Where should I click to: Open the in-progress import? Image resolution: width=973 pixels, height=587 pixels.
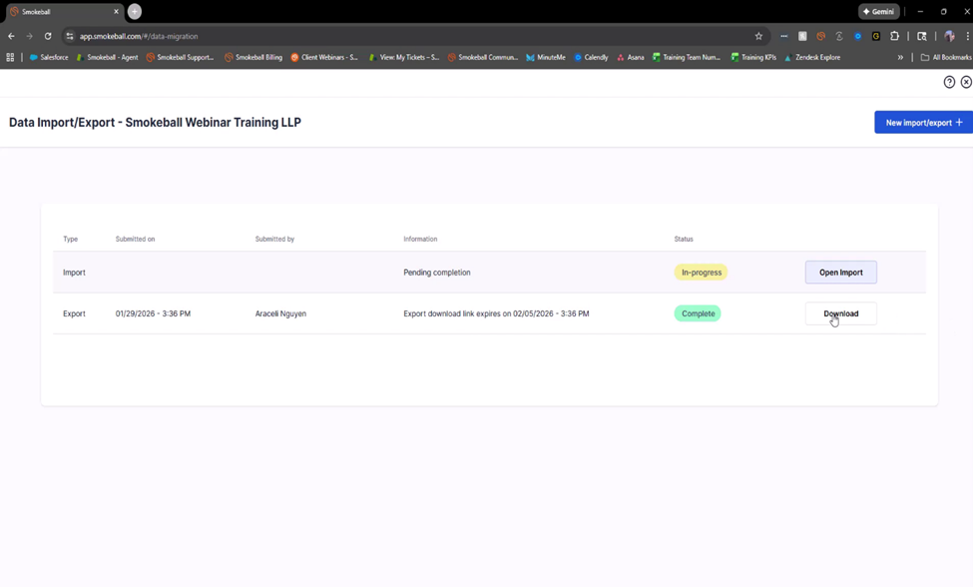click(x=840, y=273)
